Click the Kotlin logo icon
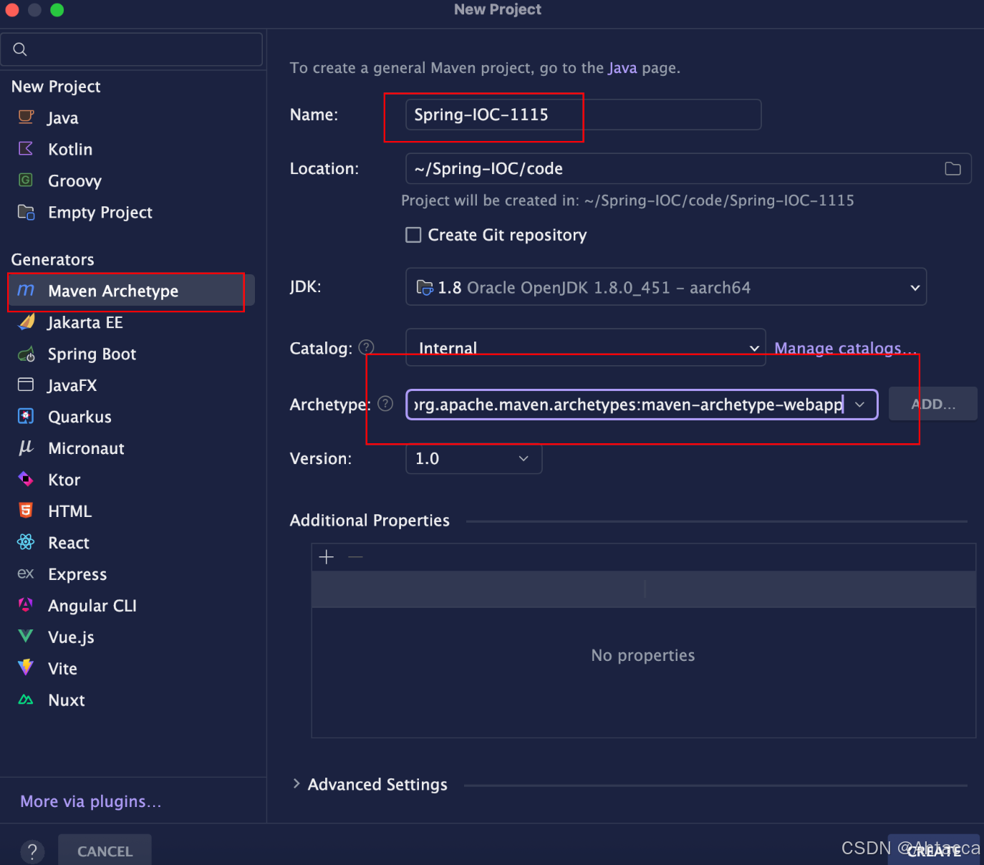984x865 pixels. pos(26,148)
